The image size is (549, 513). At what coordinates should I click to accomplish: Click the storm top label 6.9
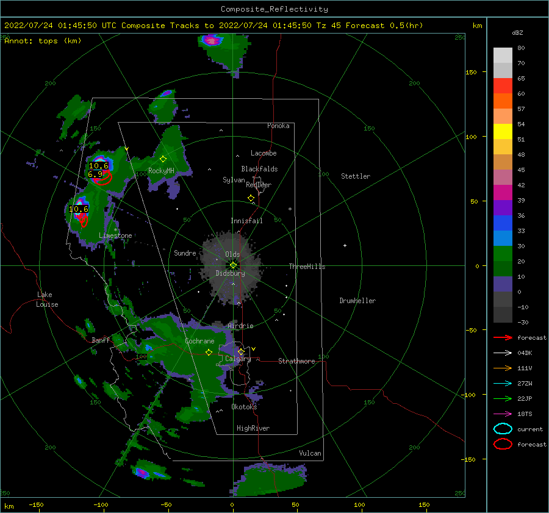(95, 174)
